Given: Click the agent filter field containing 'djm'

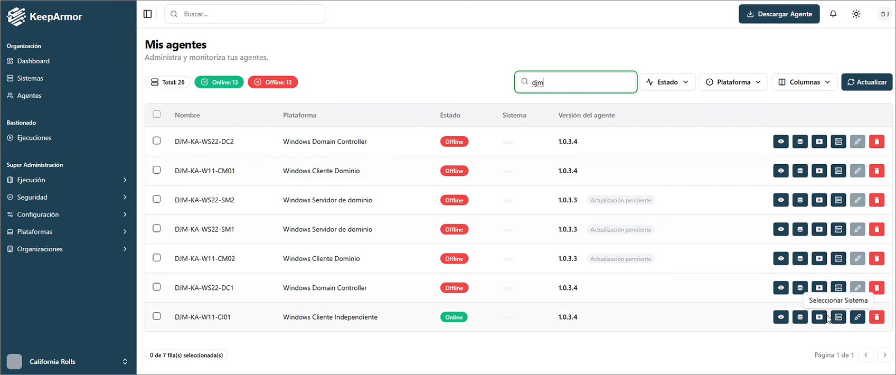Looking at the screenshot, I should 581,82.
